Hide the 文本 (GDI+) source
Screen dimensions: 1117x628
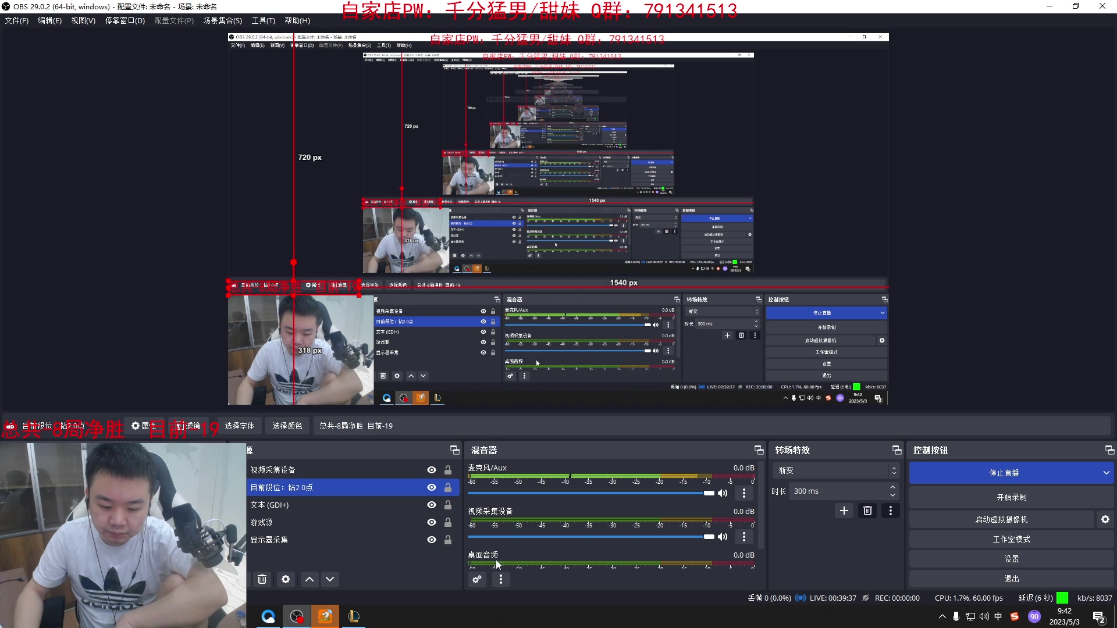pos(432,505)
